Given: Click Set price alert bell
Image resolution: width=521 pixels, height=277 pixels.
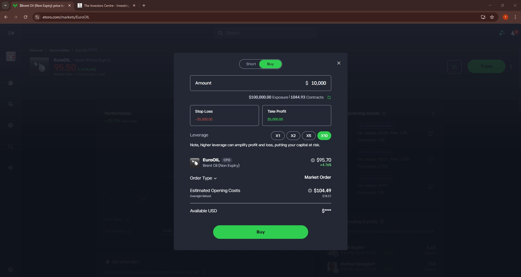Looking at the screenshot, I should [x=107, y=262].
